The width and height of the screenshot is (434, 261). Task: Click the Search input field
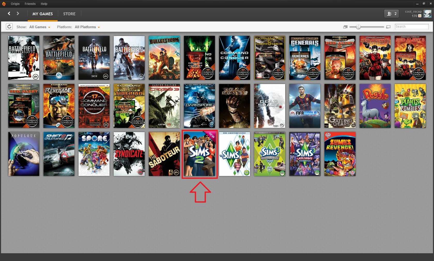pyautogui.click(x=412, y=27)
